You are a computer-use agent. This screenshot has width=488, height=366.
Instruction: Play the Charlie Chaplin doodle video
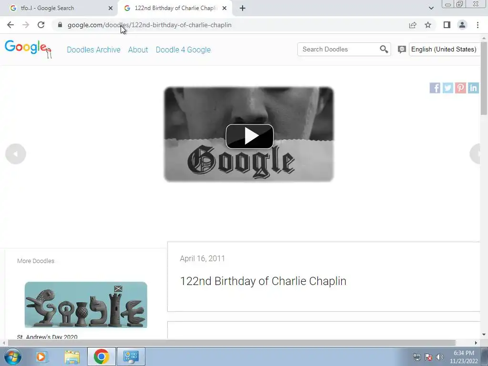click(x=250, y=136)
